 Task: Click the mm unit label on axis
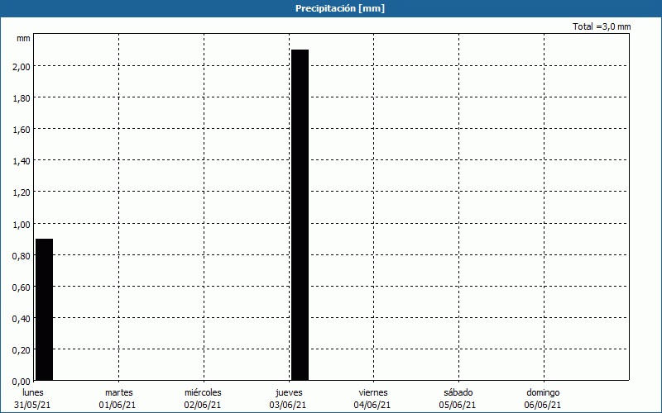[23, 39]
